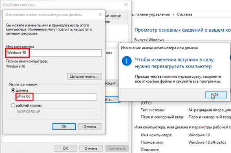Confirm restart message with OK button

(x=216, y=95)
